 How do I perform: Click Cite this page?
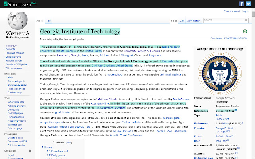15,128
